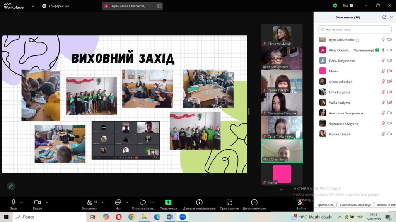This screenshot has height=222, width=396.
Task: Open the Приложения icon
Action: [x=229, y=202]
